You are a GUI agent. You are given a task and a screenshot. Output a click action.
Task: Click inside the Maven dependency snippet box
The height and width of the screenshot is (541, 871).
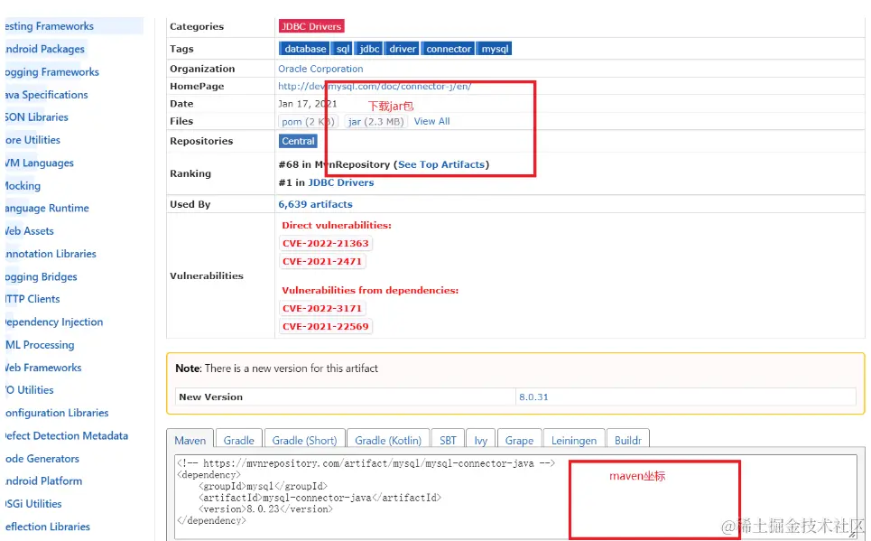point(515,497)
